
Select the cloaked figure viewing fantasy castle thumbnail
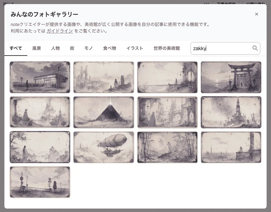coord(40,112)
